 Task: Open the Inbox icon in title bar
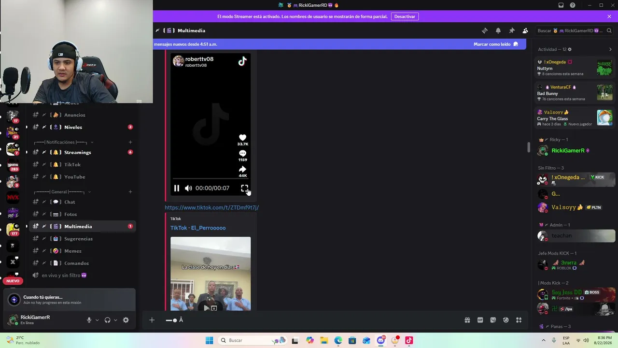(561, 5)
